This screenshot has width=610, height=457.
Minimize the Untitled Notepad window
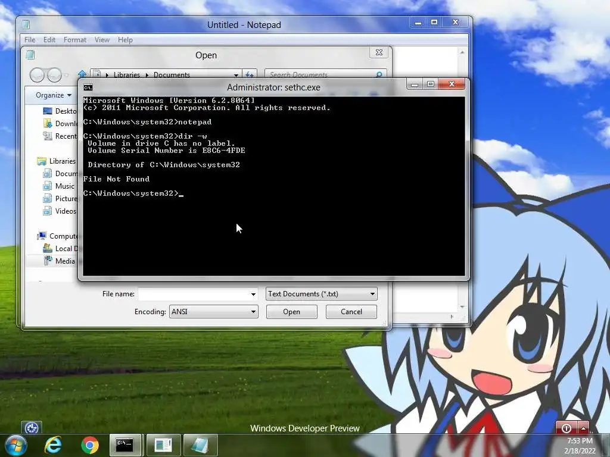click(x=418, y=23)
